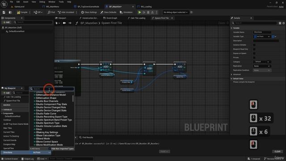This screenshot has width=286, height=161.
Task: Enable Instance Editable checkbox
Action: point(254,45)
